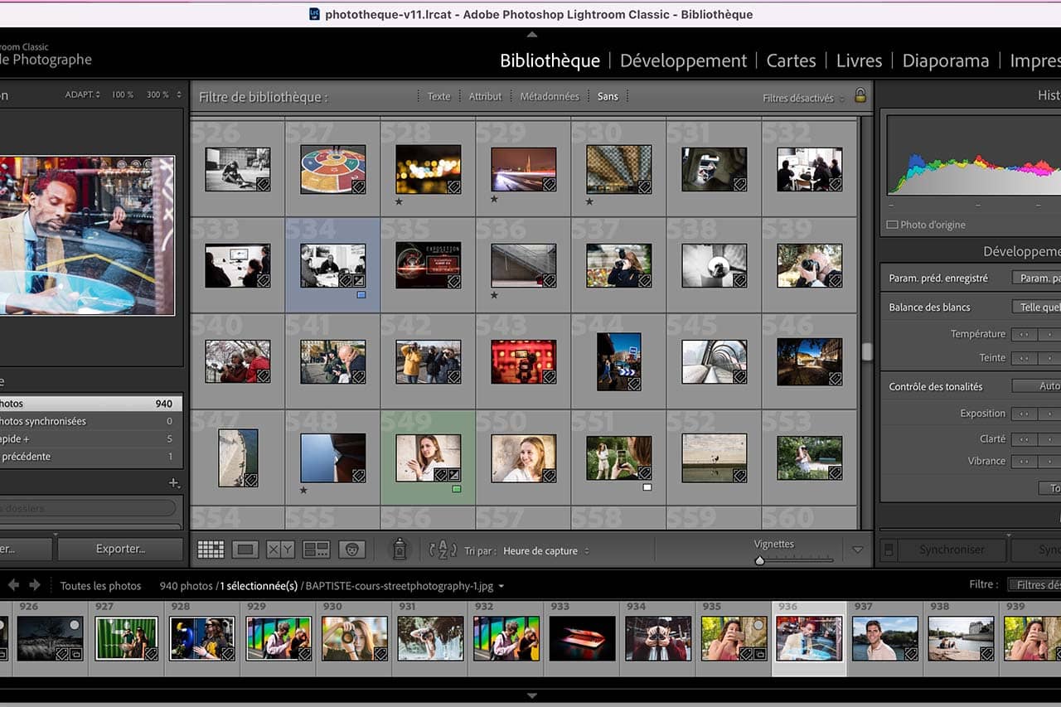This screenshot has width=1061, height=707.
Task: Switch to Loupe view mode
Action: [245, 549]
